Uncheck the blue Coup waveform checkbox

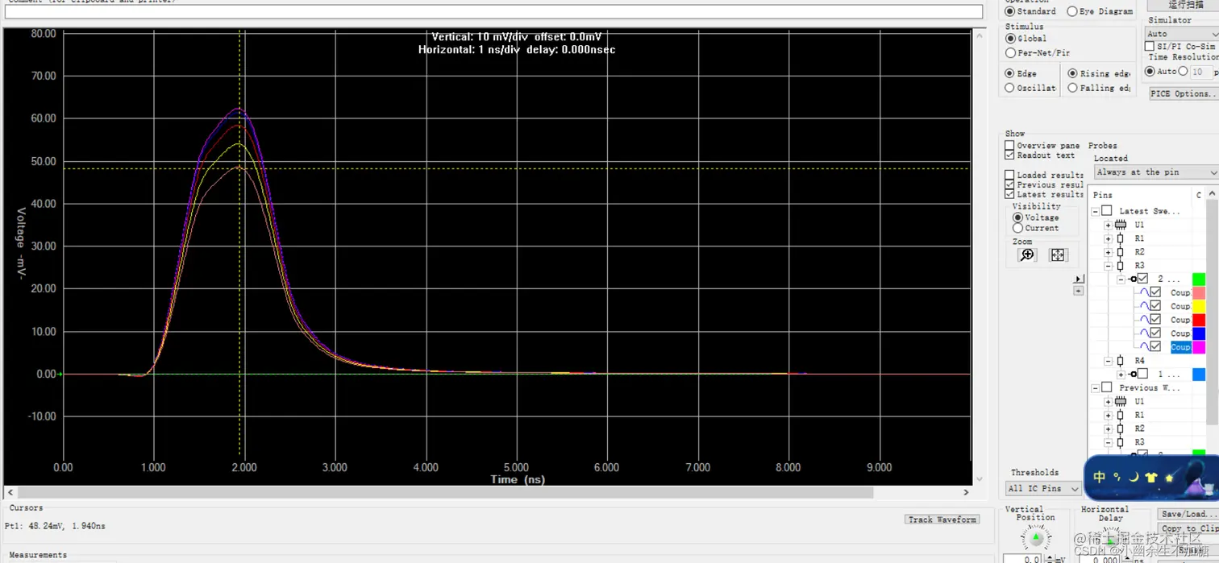(x=1155, y=333)
